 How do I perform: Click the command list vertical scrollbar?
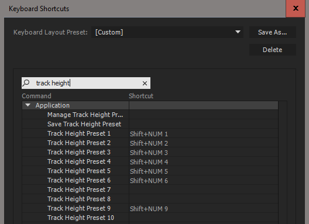point(283,163)
